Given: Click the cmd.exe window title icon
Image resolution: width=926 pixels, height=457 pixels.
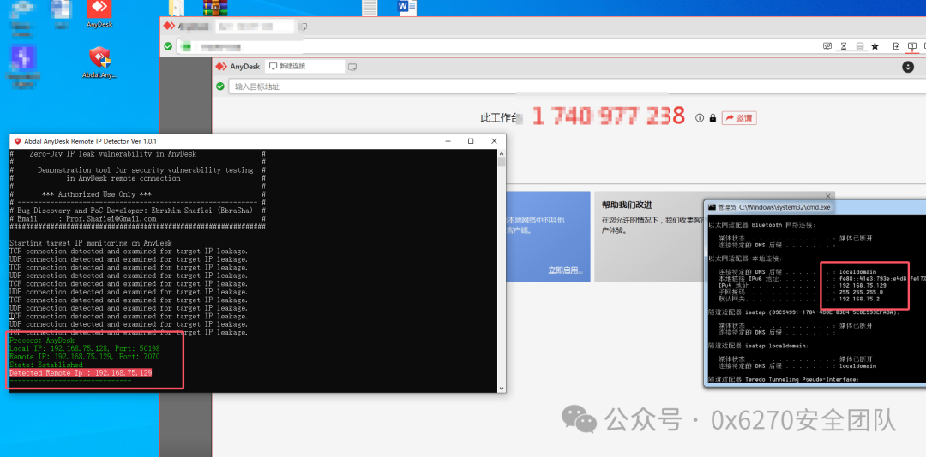Looking at the screenshot, I should (713, 208).
